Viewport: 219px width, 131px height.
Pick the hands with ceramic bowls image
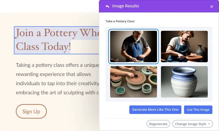134,82
